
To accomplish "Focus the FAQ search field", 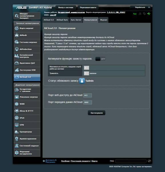I will [x=131, y=161].
